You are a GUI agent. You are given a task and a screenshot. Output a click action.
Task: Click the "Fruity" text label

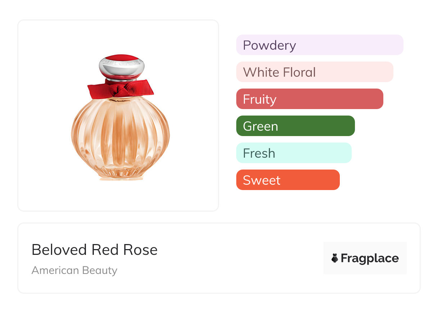point(260,99)
